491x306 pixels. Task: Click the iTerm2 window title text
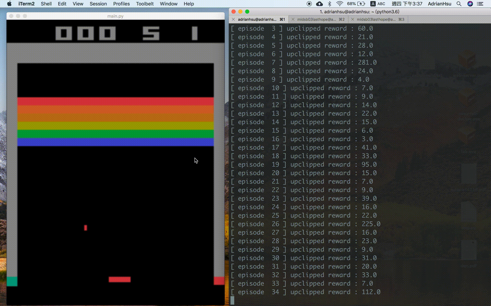(359, 12)
